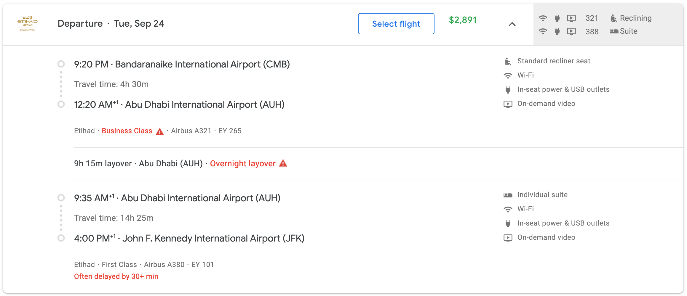Viewport: 687px width, 296px height.
Task: Click the red Business Class label
Action: click(127, 131)
